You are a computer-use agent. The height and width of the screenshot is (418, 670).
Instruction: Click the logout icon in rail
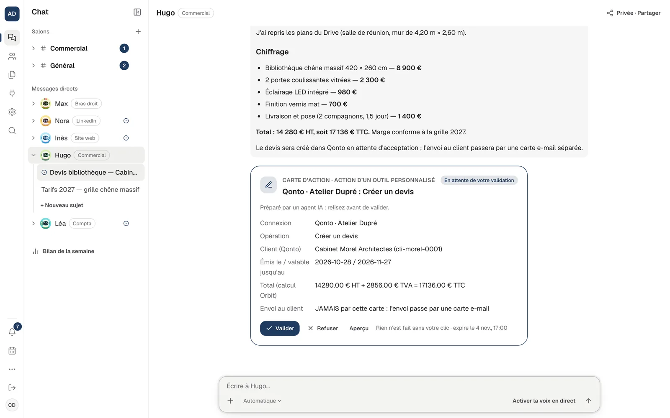click(x=12, y=388)
